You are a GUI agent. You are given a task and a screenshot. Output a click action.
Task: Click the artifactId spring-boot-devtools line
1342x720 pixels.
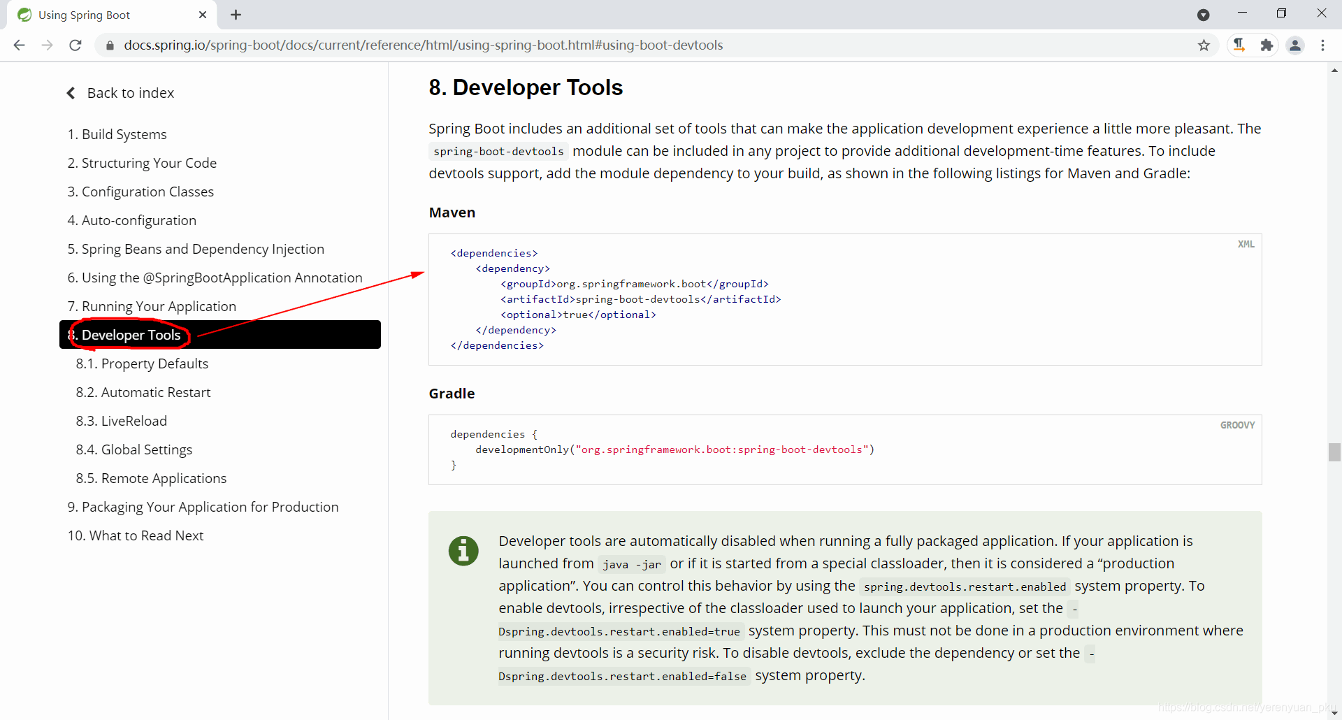(640, 299)
